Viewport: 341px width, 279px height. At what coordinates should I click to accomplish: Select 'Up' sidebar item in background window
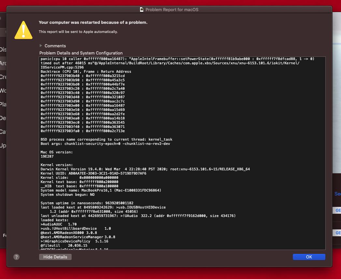coord(3,146)
